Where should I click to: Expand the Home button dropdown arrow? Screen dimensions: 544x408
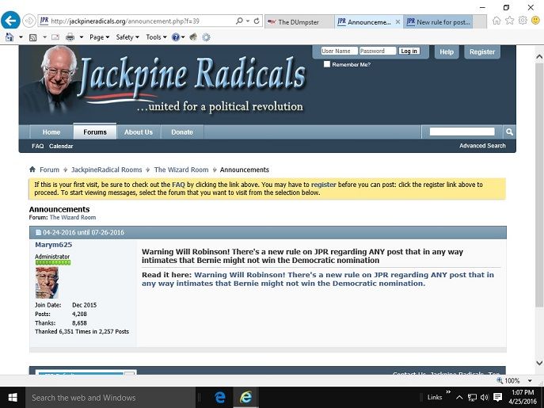click(x=21, y=37)
